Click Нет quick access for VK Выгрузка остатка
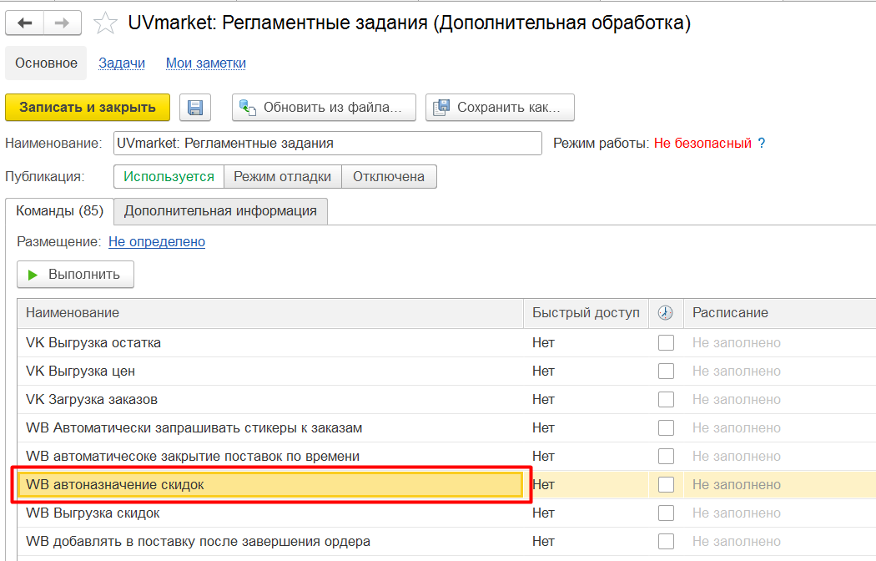 (x=543, y=342)
